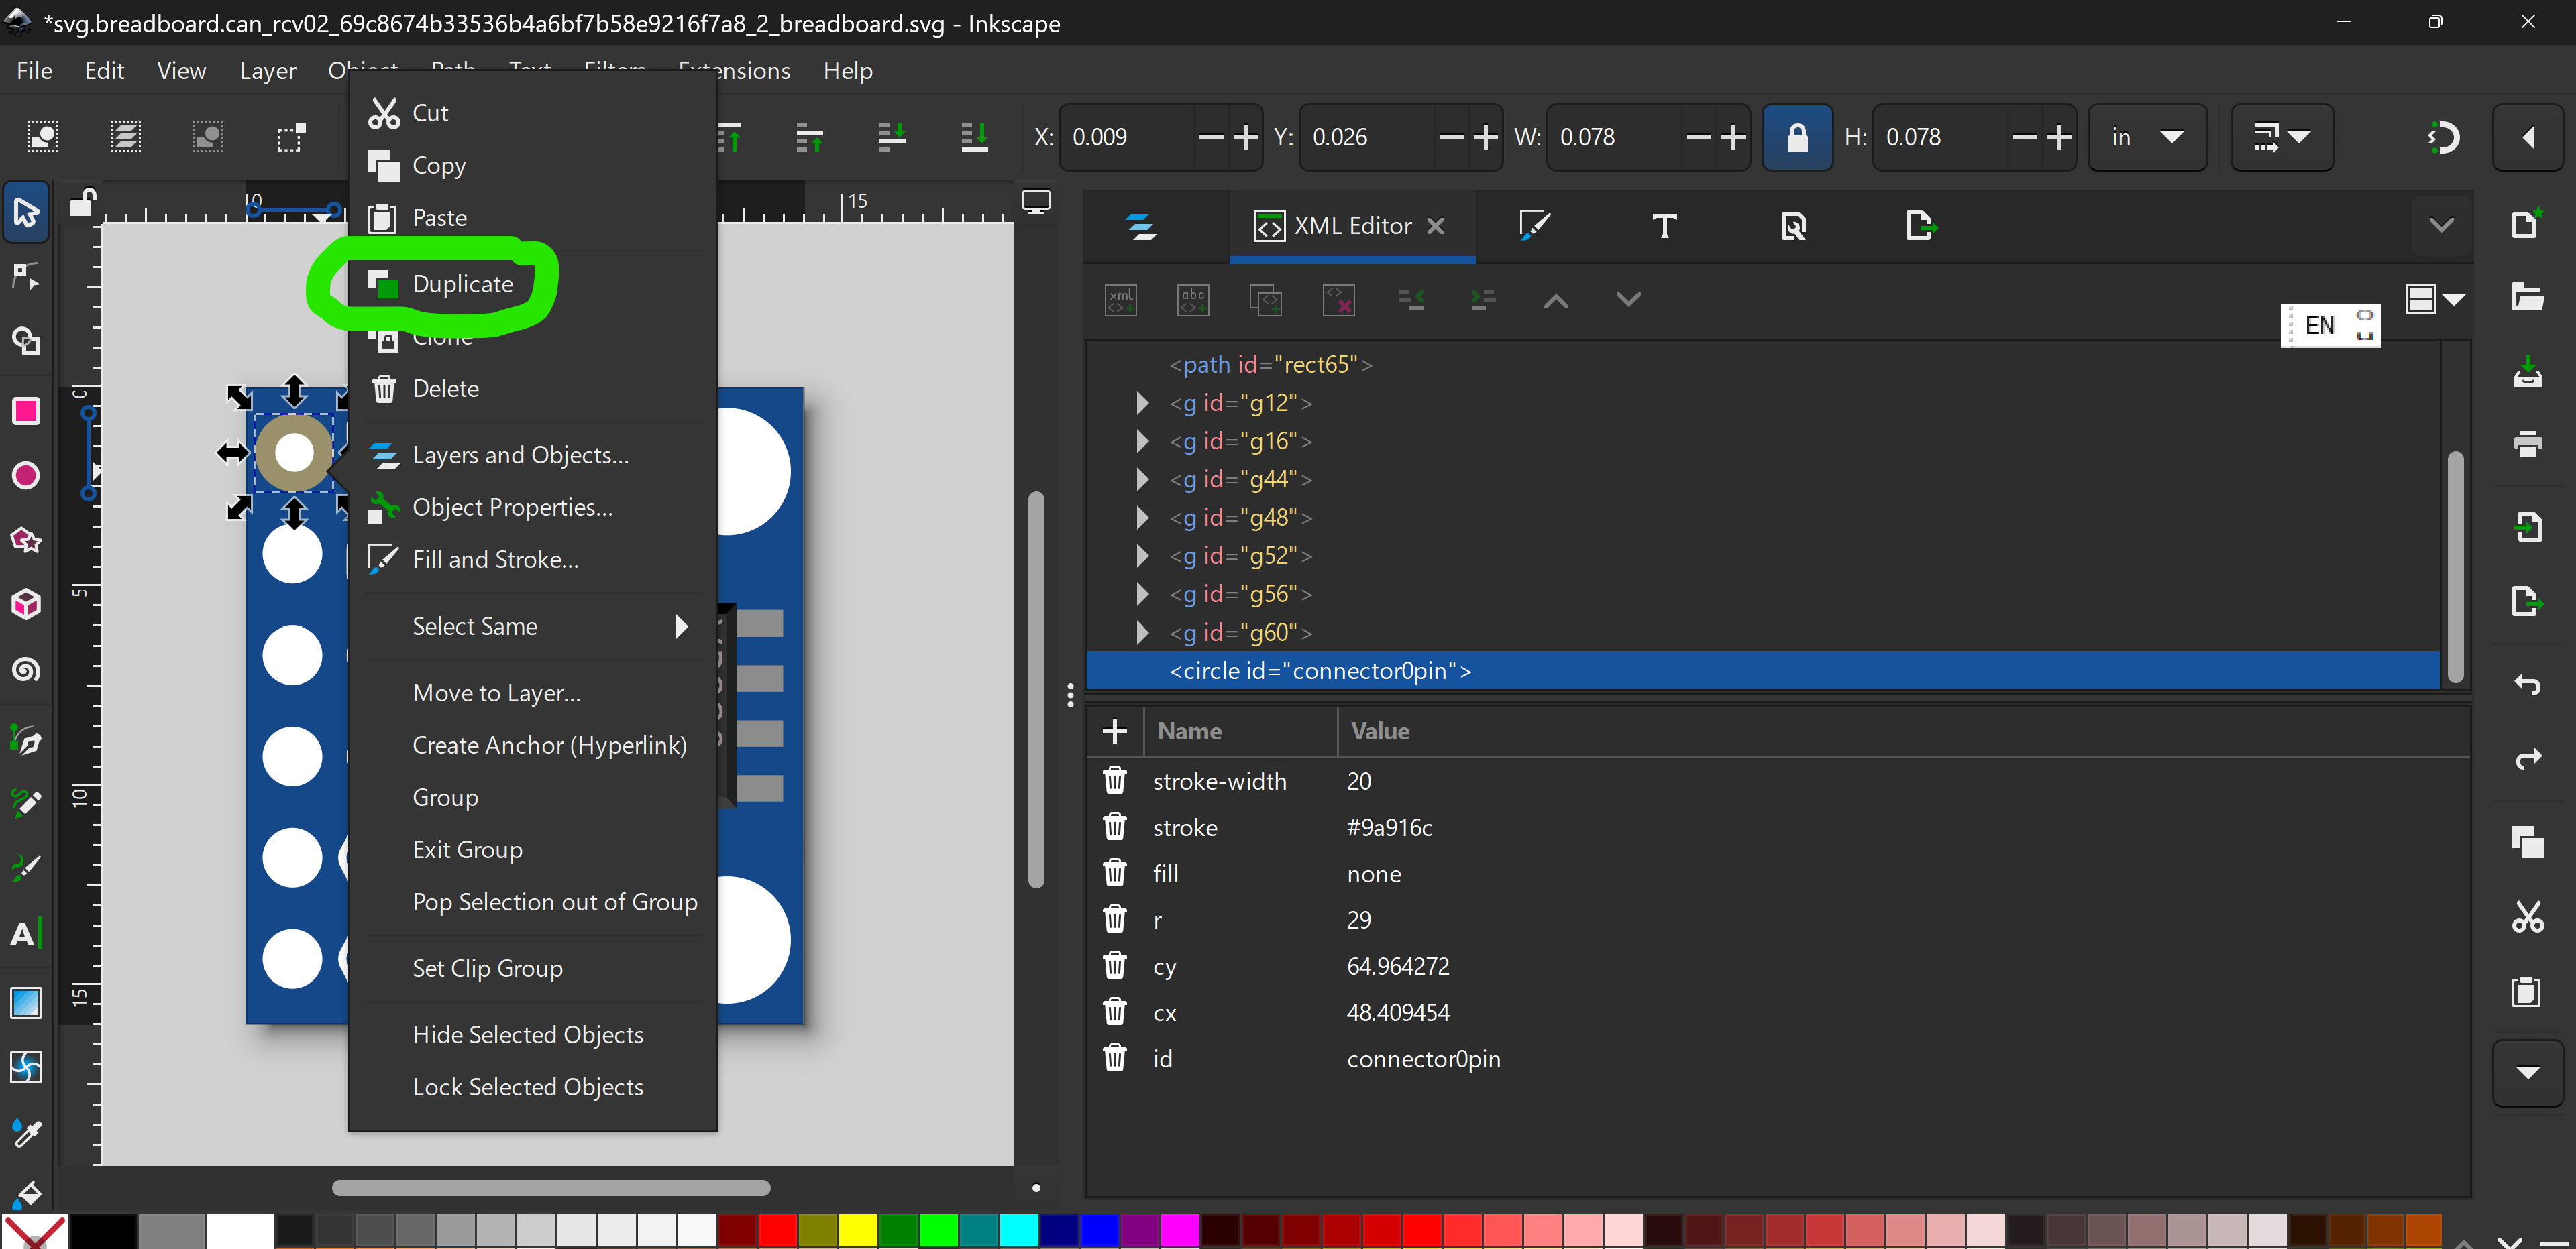Image resolution: width=2576 pixels, height=1249 pixels.
Task: Click the yellow color swatch in palette
Action: coord(857,1230)
